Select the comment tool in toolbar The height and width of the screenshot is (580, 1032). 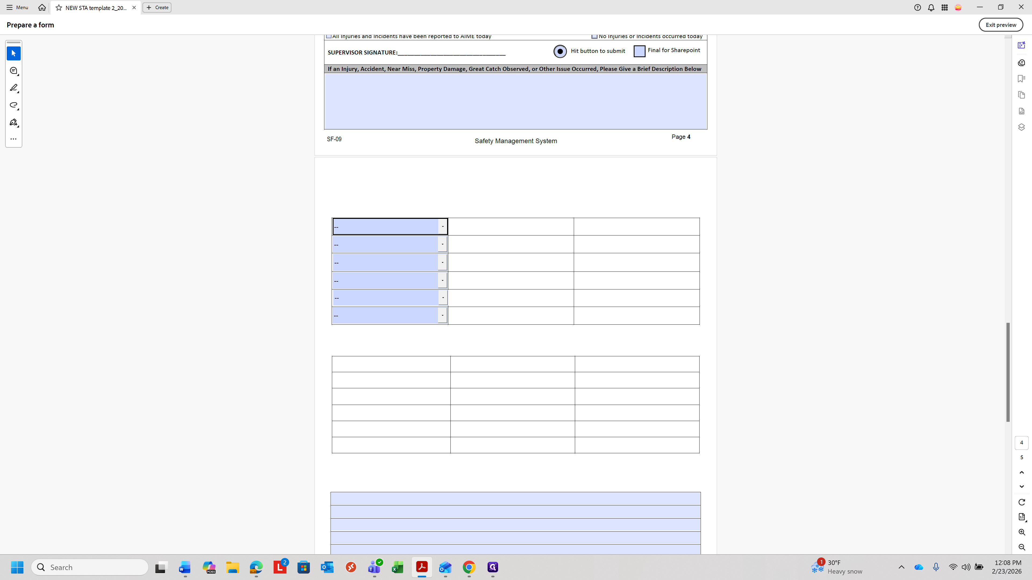click(x=14, y=71)
